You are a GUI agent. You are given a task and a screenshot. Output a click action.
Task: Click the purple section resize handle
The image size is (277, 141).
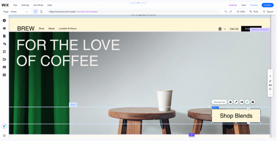pos(192,135)
